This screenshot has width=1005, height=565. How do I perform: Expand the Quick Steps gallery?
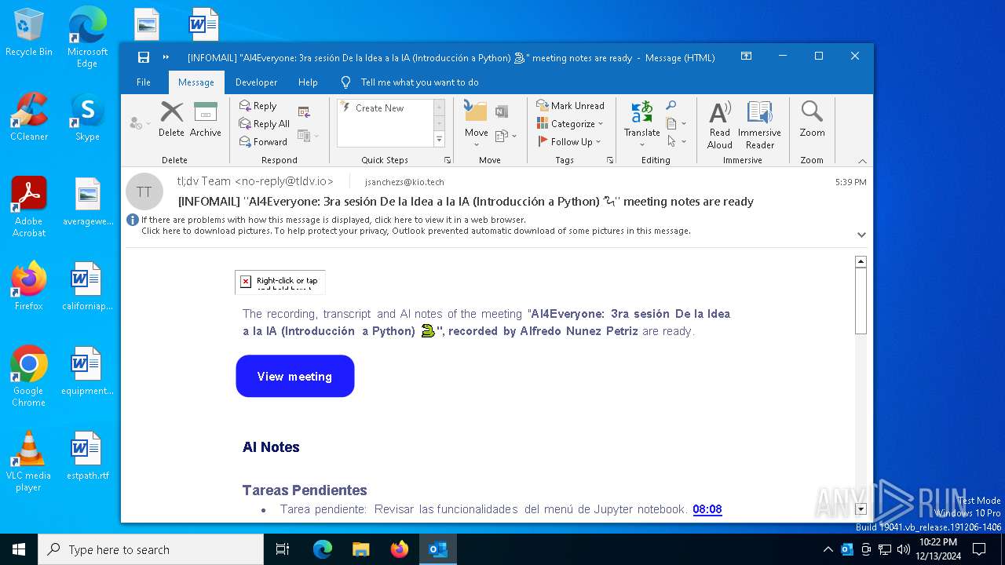point(439,140)
